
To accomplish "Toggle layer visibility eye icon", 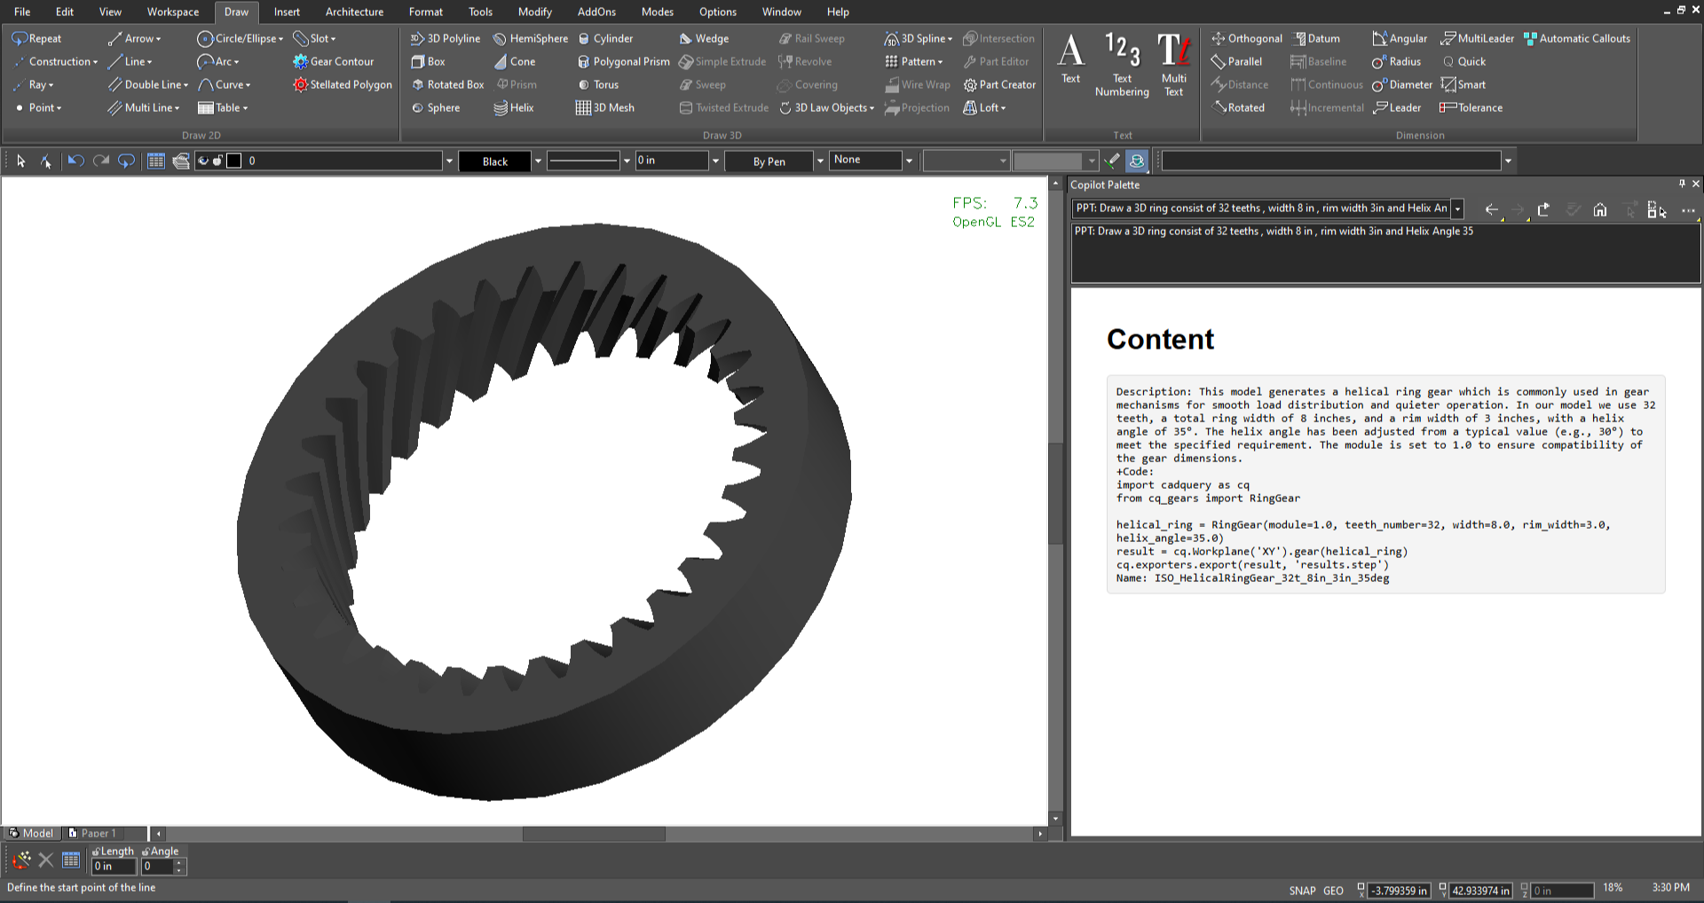I will pyautogui.click(x=203, y=161).
